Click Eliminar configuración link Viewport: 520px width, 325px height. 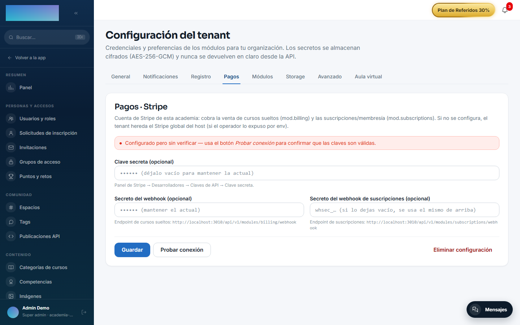463,250
